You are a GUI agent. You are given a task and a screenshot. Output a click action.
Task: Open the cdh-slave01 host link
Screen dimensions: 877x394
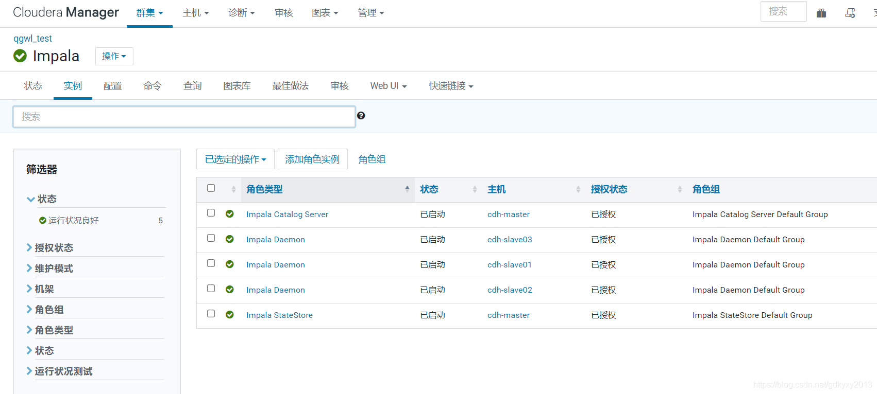coord(510,264)
